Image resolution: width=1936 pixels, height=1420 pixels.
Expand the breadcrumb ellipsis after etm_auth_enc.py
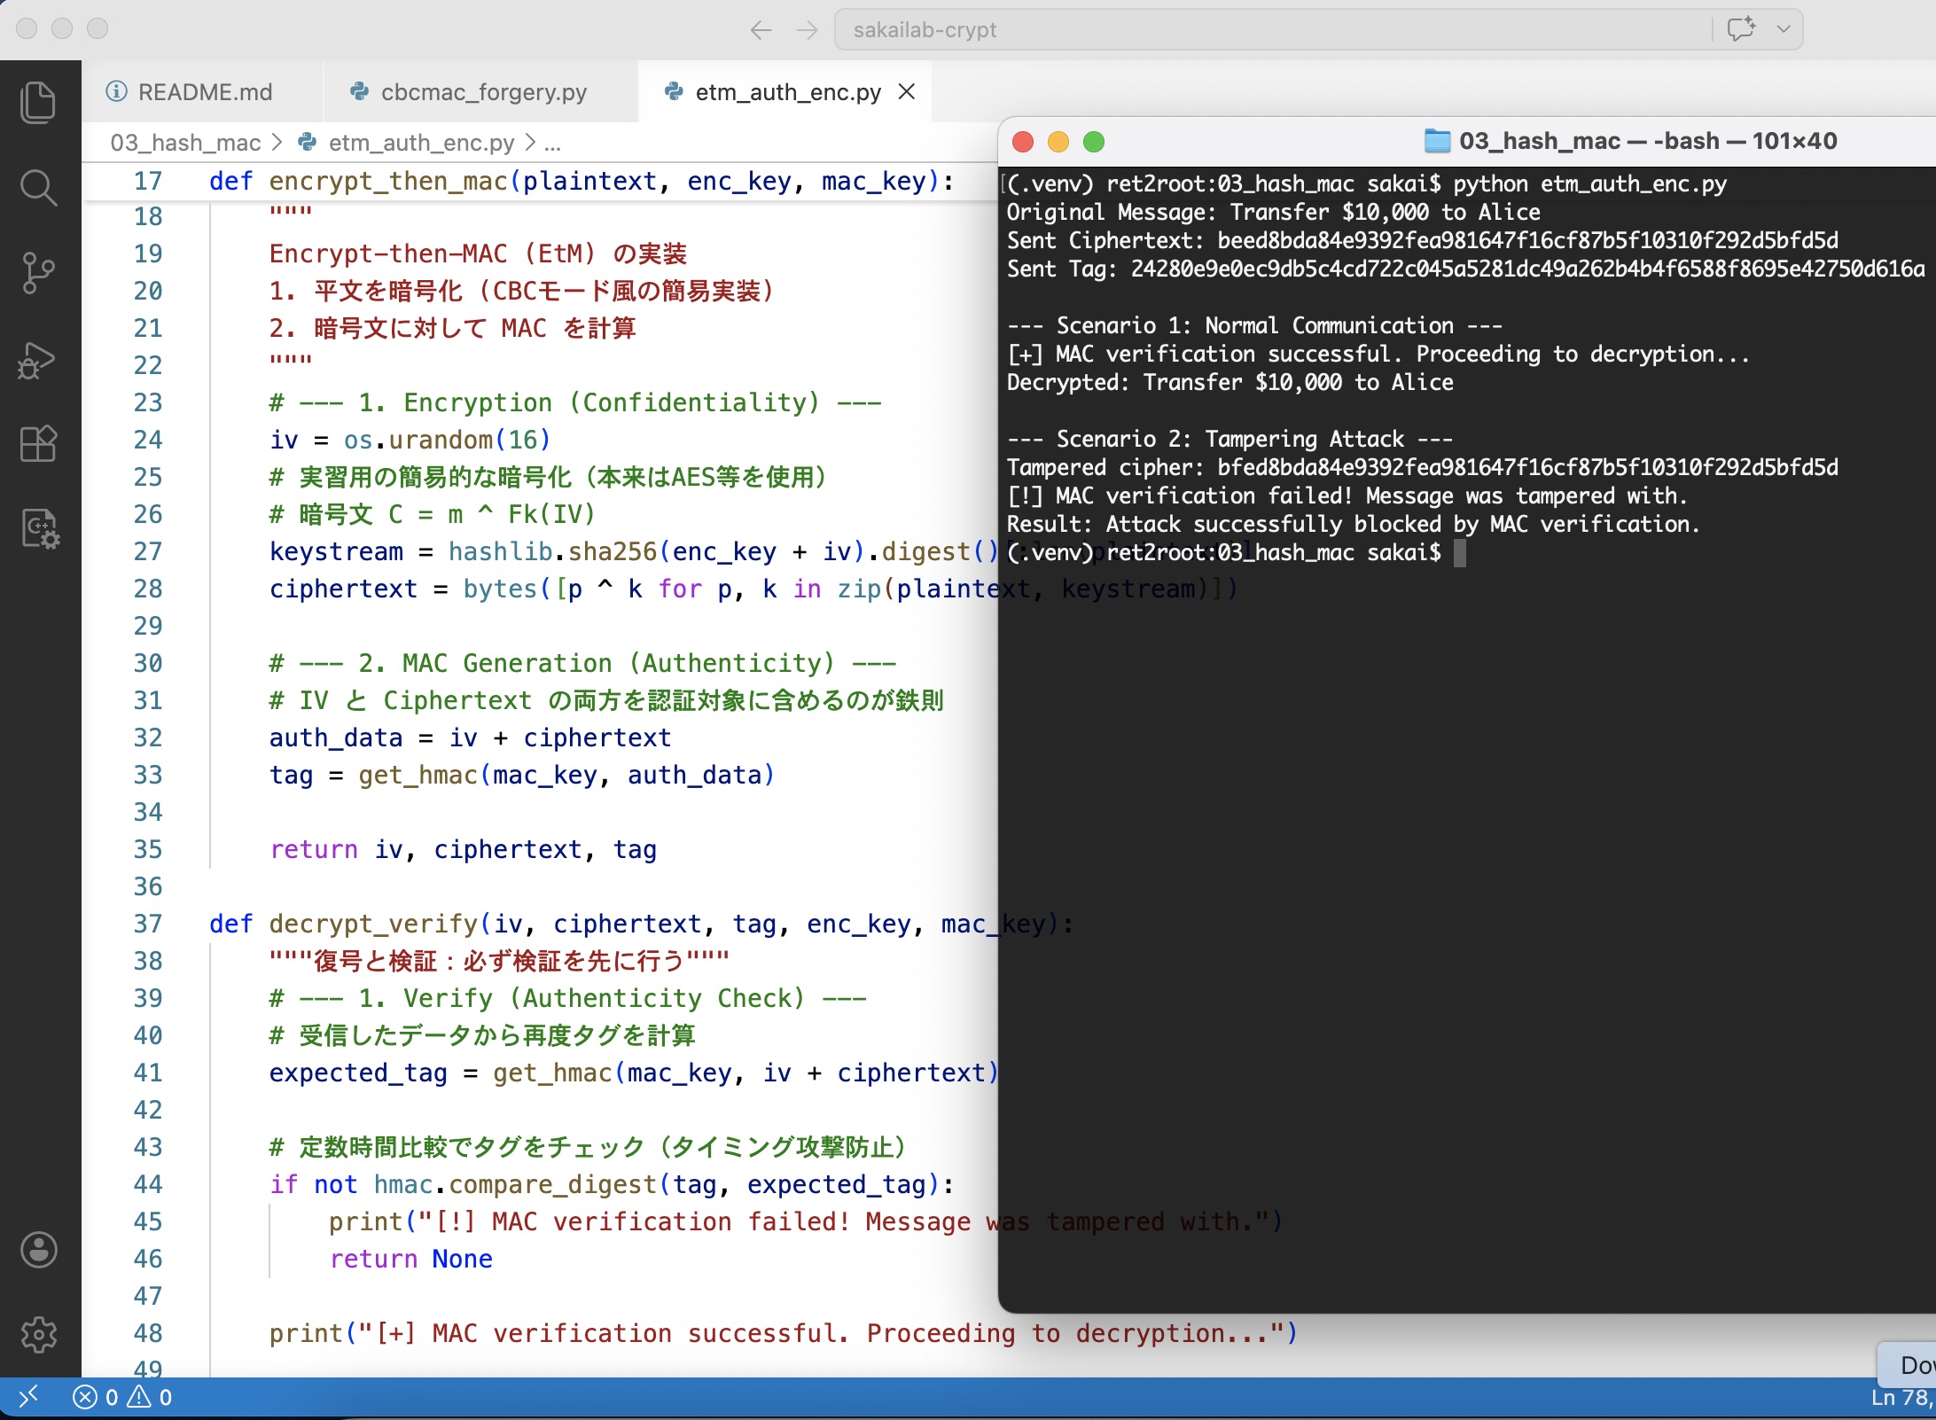[x=554, y=143]
